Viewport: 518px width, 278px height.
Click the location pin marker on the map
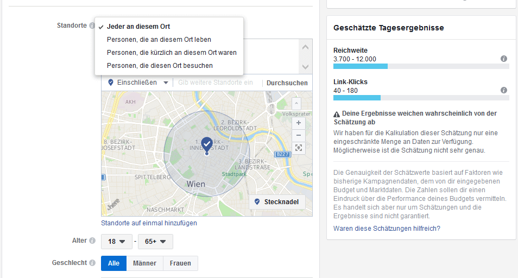(206, 144)
